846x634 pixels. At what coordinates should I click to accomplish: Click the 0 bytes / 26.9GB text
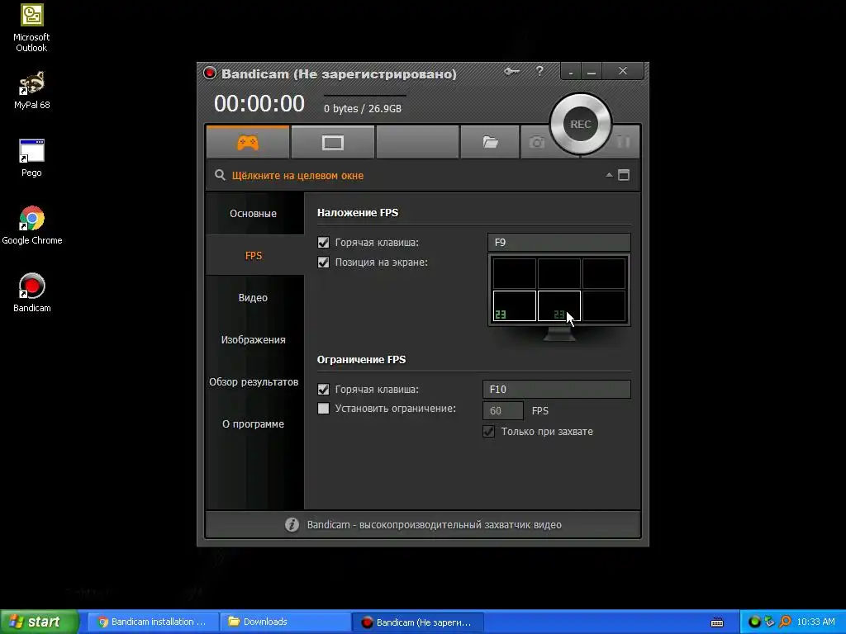[x=363, y=109]
